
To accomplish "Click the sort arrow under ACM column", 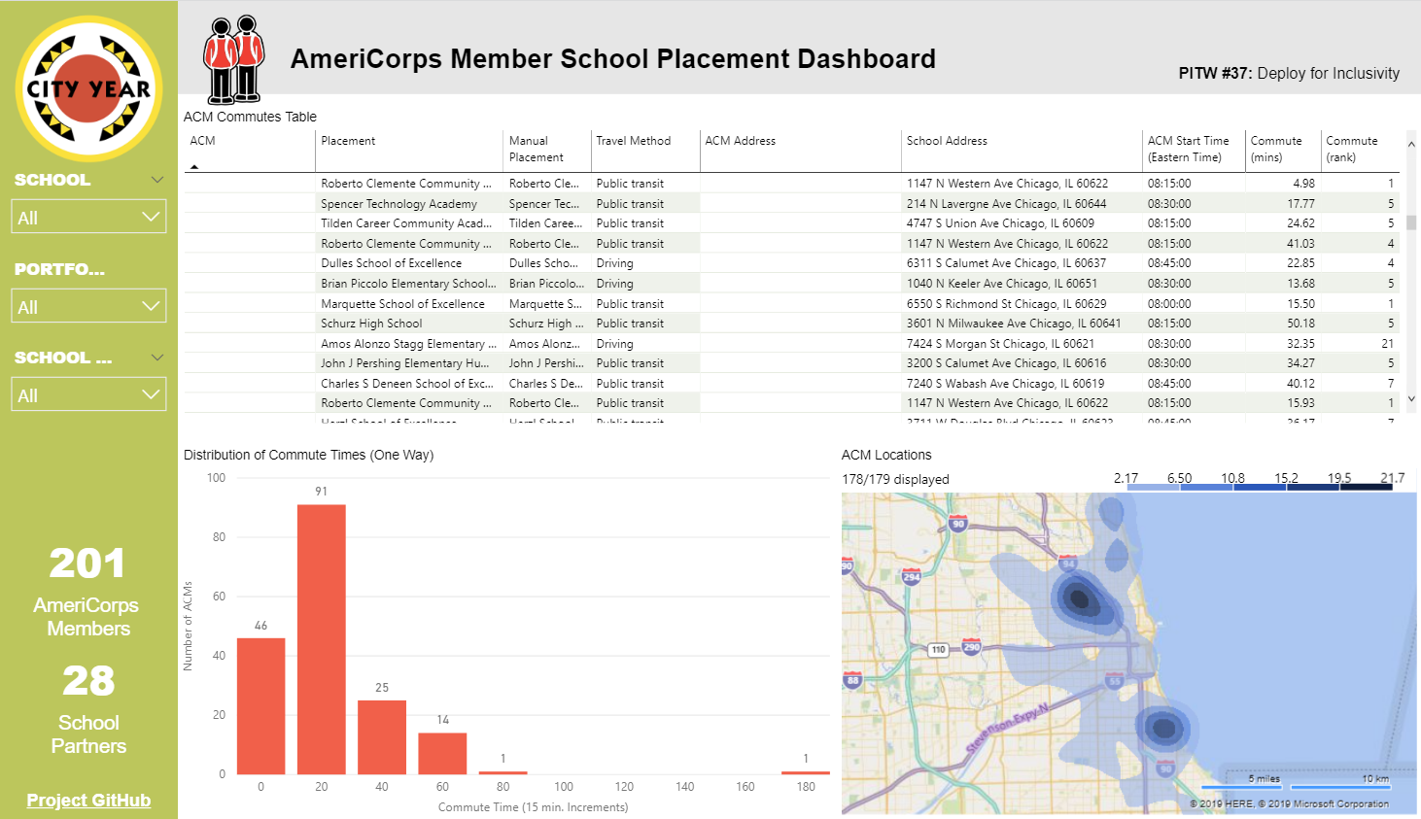I will (x=194, y=167).
